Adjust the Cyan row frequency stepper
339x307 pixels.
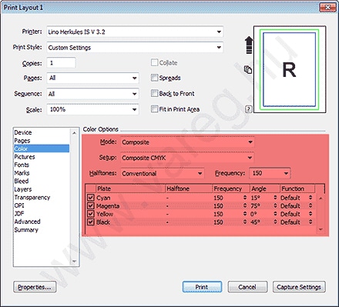(x=245, y=198)
